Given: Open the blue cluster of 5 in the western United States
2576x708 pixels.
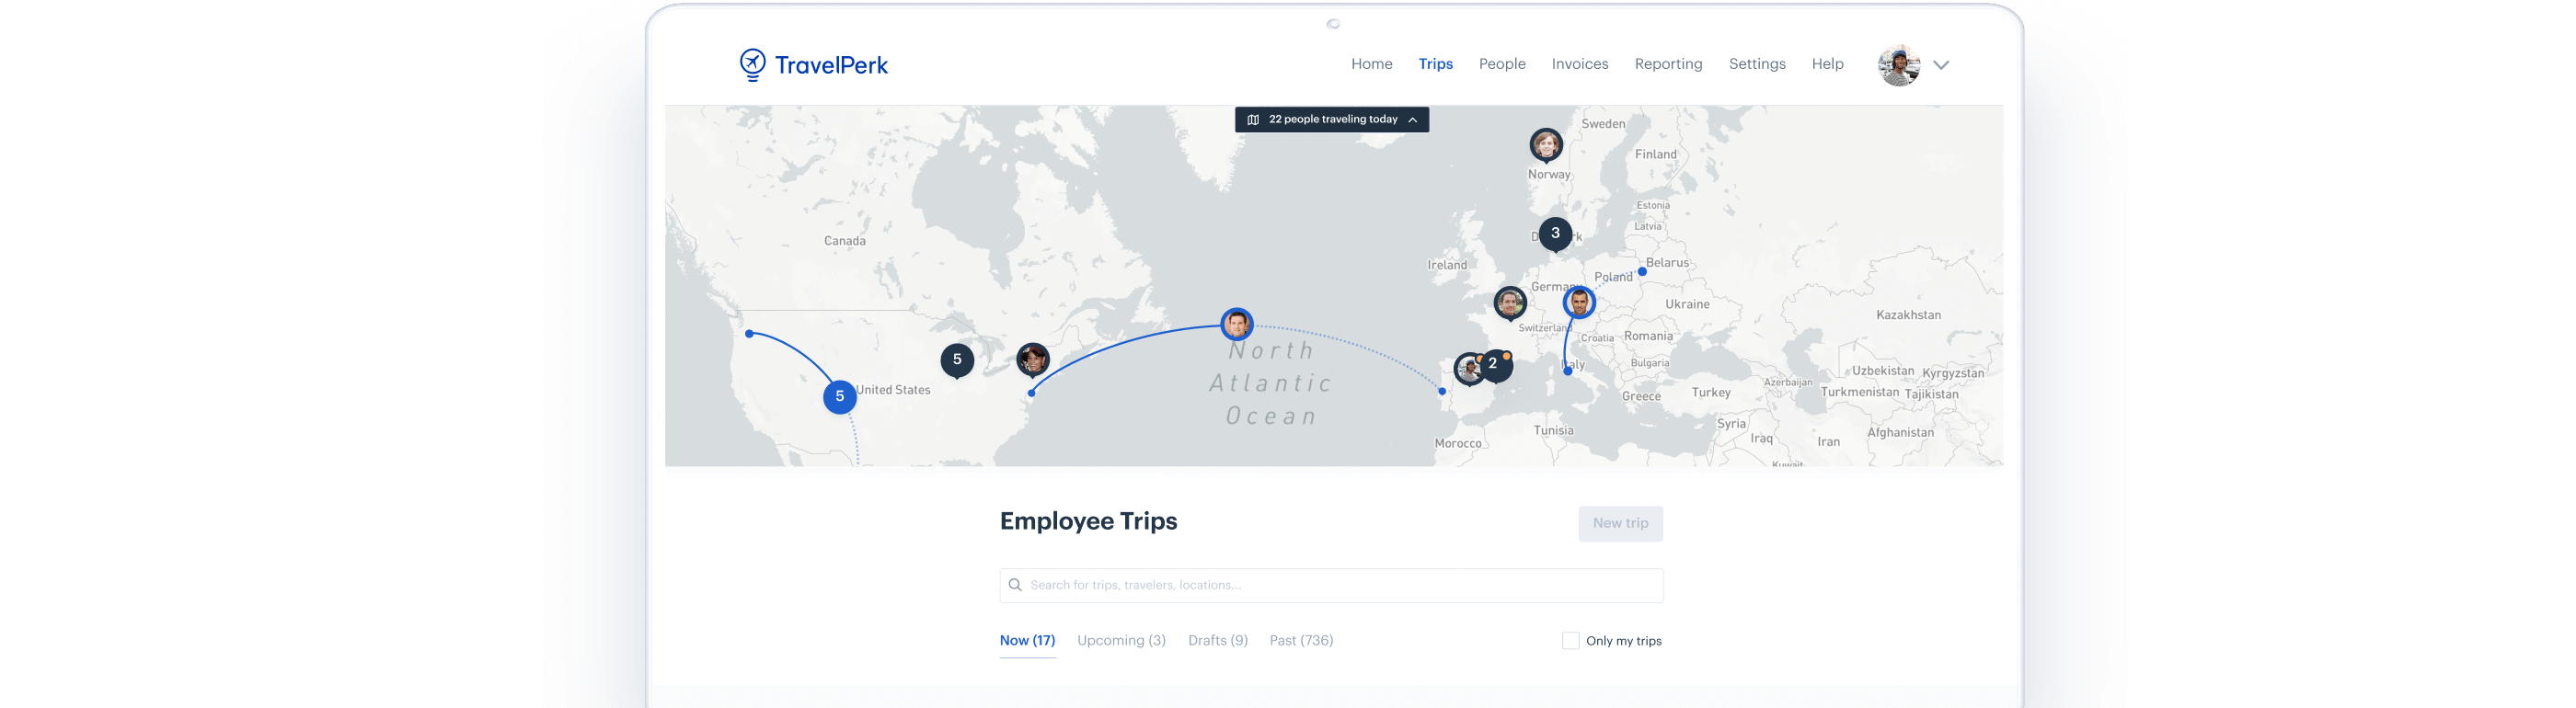Looking at the screenshot, I should tap(839, 397).
